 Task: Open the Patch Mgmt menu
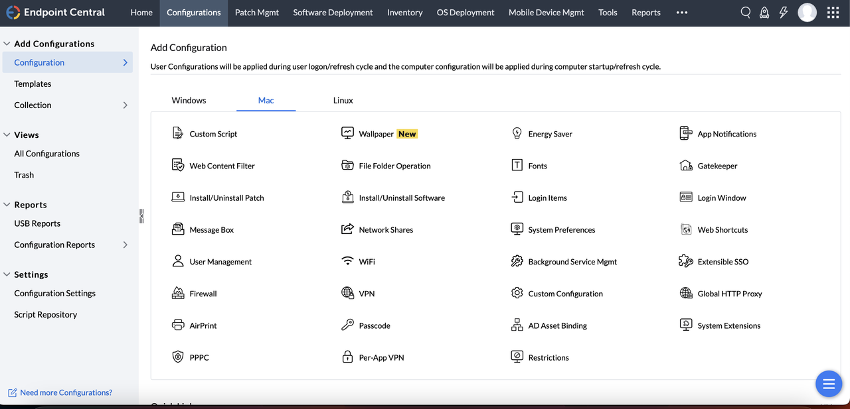pos(256,13)
